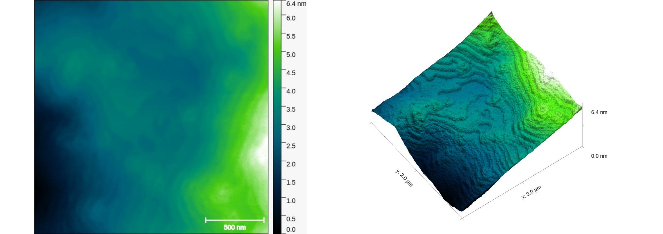Click the 0.0 nm label on the 3D z-axis
Image resolution: width=663 pixels, height=234 pixels.
599,156
